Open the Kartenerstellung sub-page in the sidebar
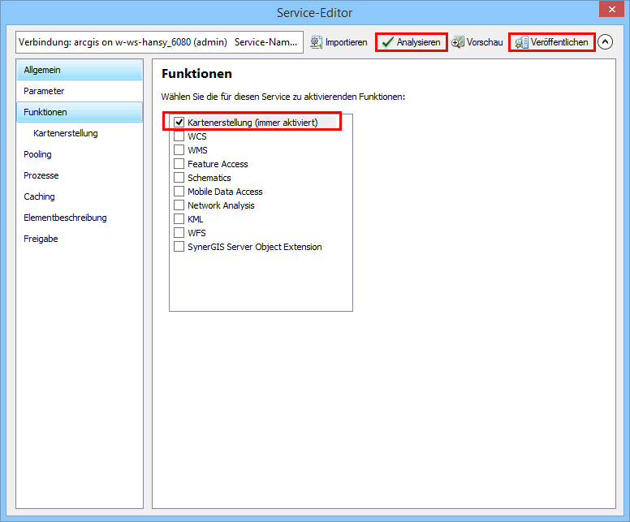Screen dimensions: 630x522 click(80, 133)
